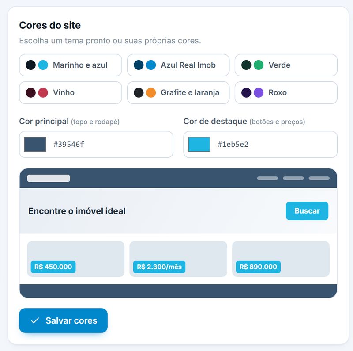Click the Buscar preview button

(x=307, y=211)
